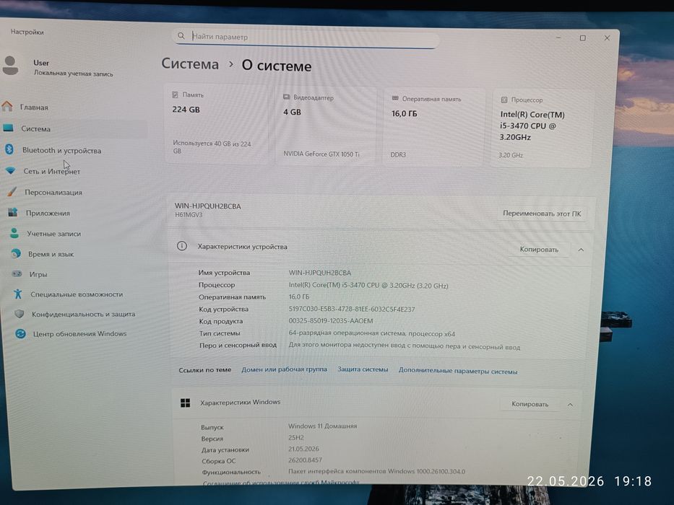Click the Учетные записи person icon
Image resolution: width=674 pixels, height=505 pixels.
(x=14, y=233)
